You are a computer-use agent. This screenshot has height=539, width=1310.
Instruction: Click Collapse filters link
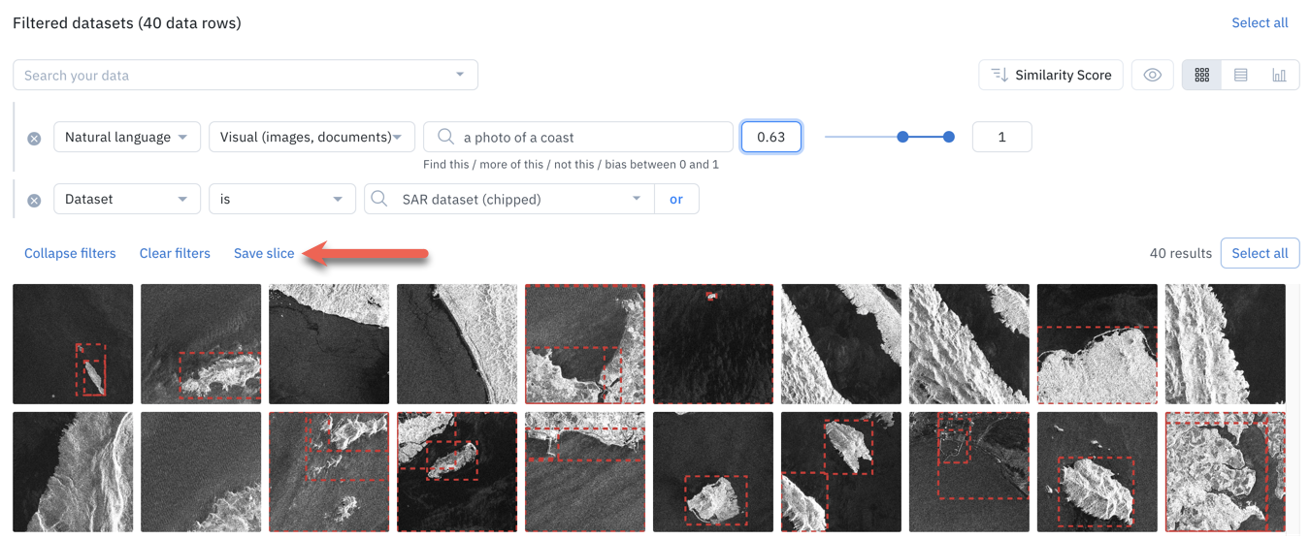70,253
